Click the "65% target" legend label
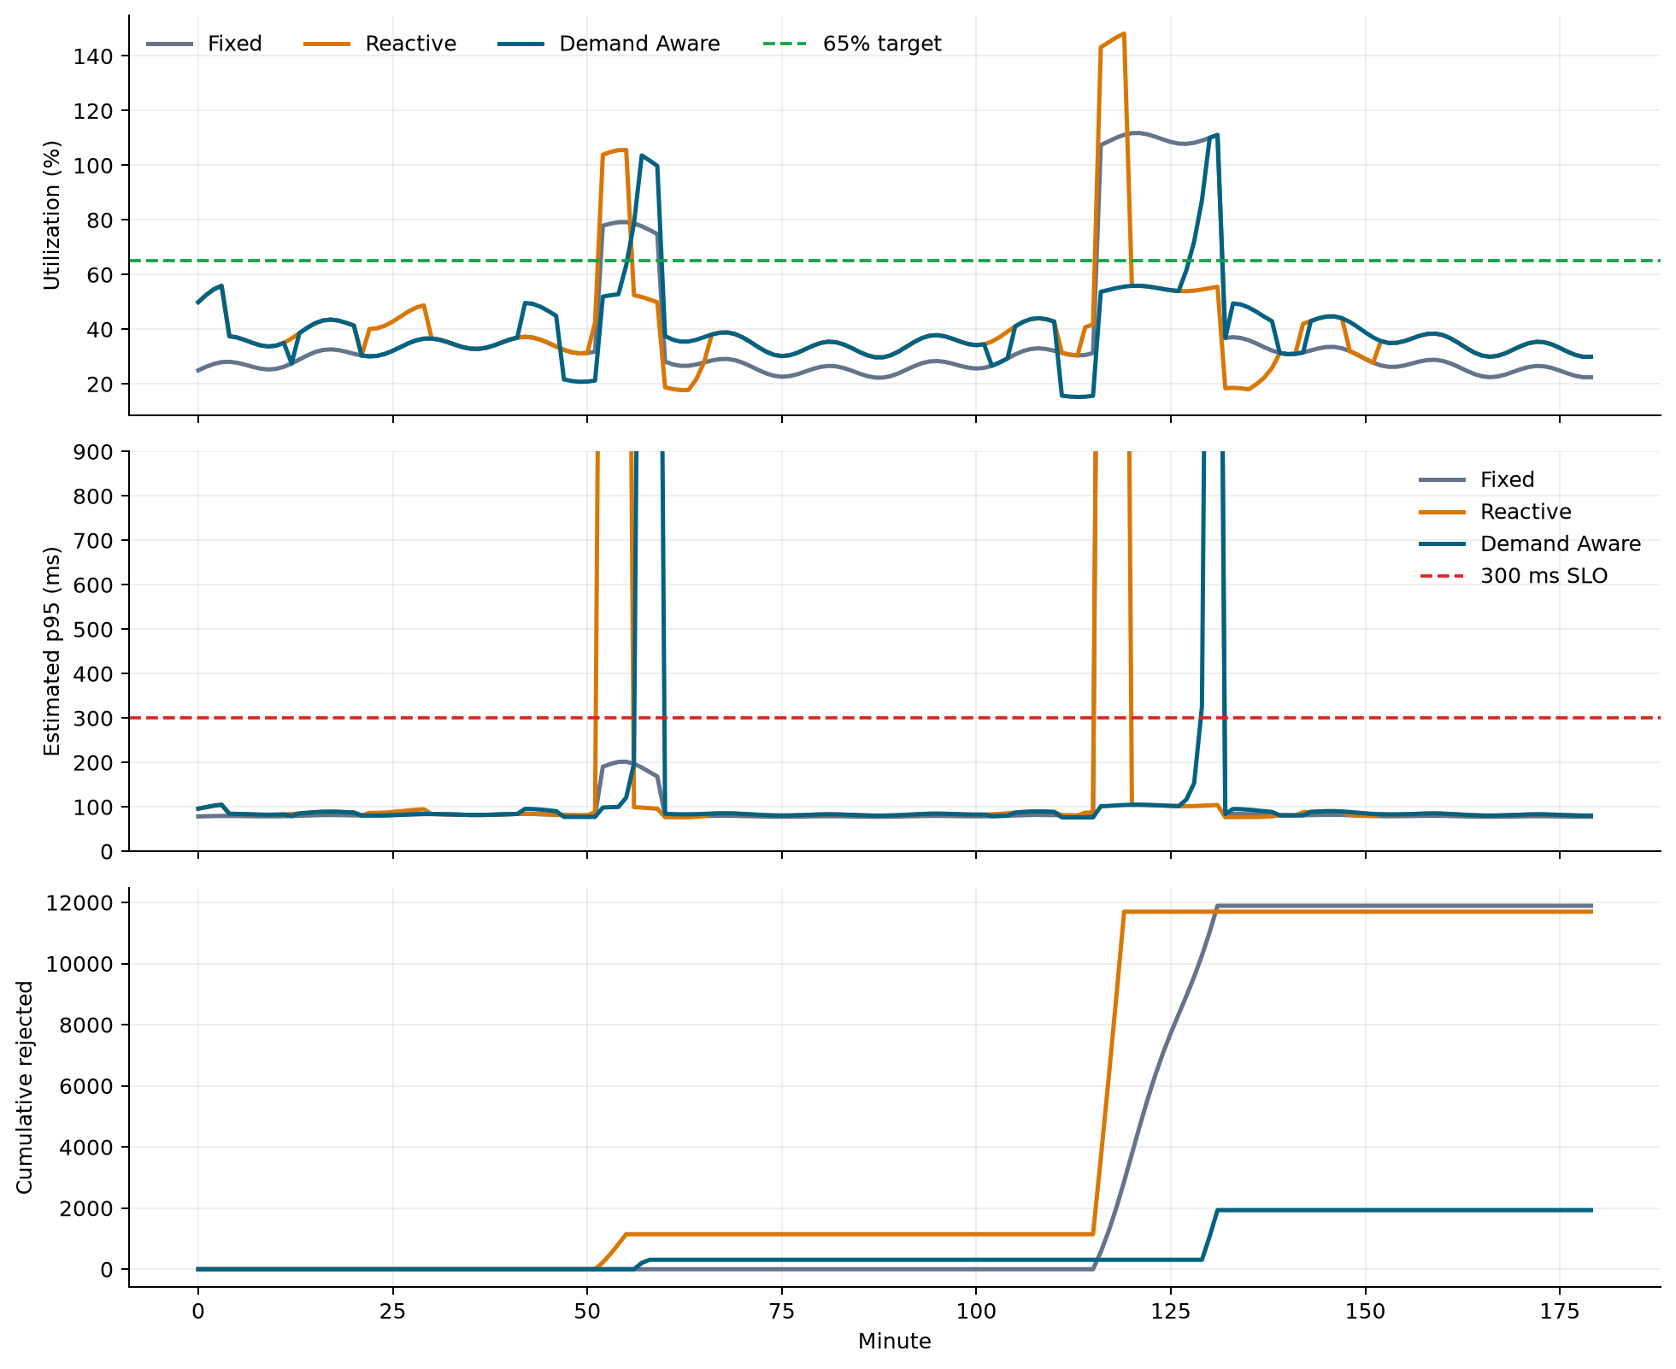 [882, 44]
